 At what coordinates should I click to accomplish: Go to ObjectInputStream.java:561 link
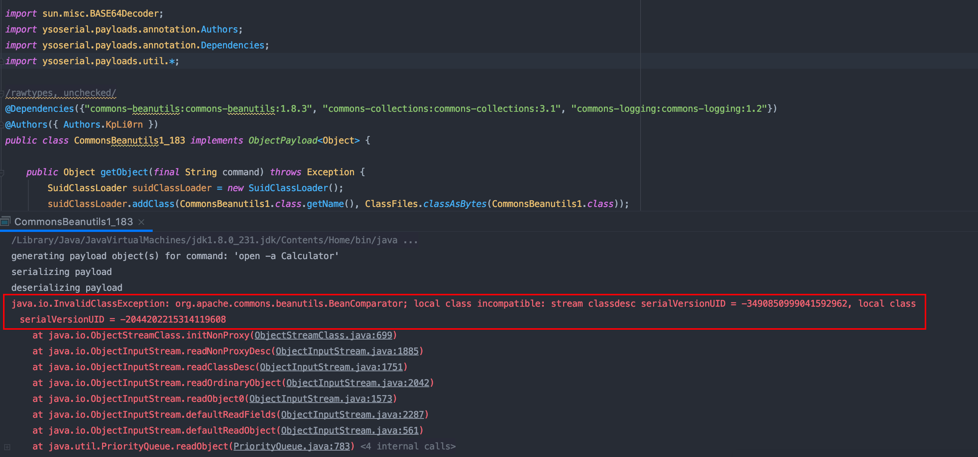pyautogui.click(x=350, y=431)
